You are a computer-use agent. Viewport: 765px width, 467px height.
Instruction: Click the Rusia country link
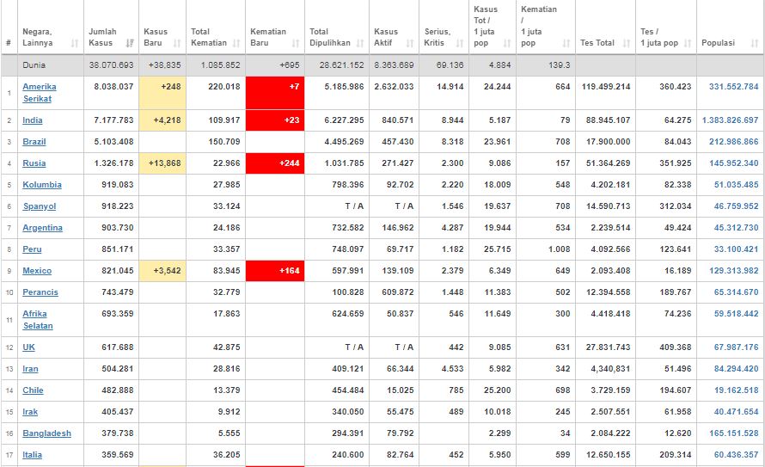pyautogui.click(x=34, y=163)
